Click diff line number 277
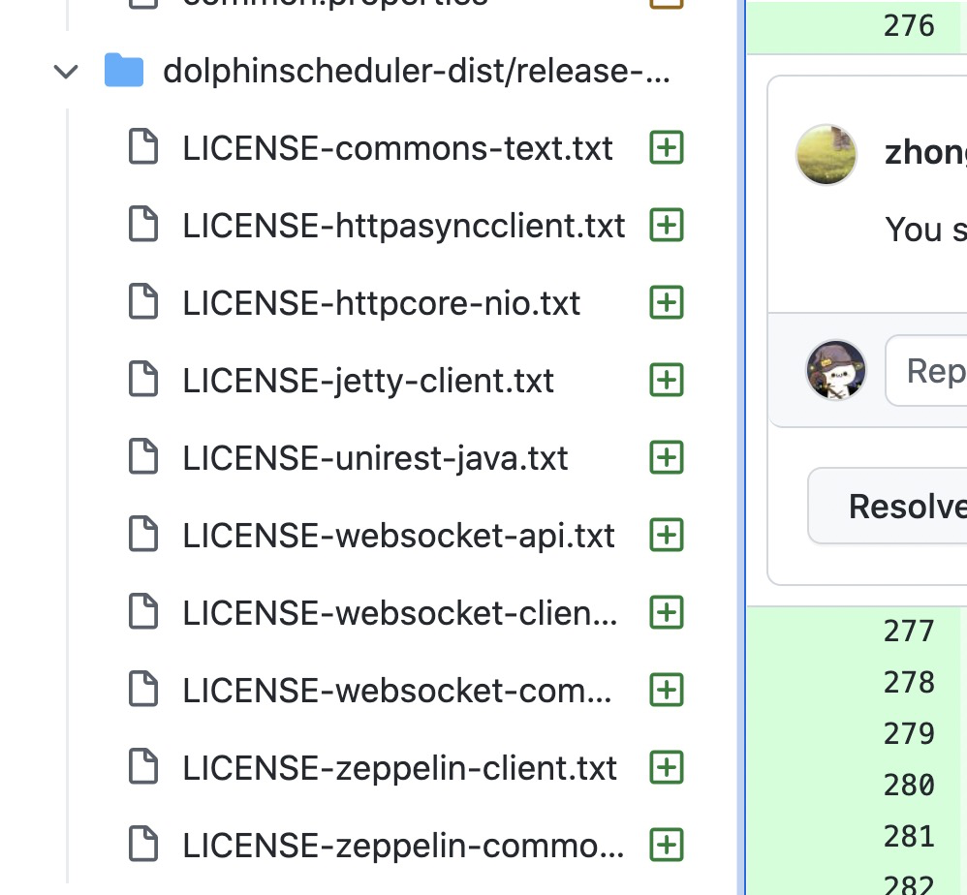The image size is (967, 895). (909, 632)
